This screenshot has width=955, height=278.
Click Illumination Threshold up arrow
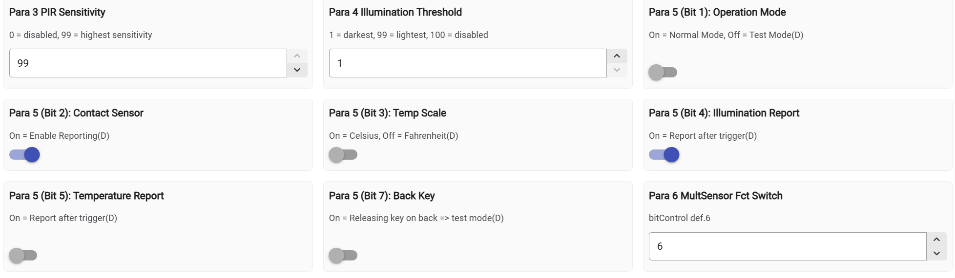(617, 56)
